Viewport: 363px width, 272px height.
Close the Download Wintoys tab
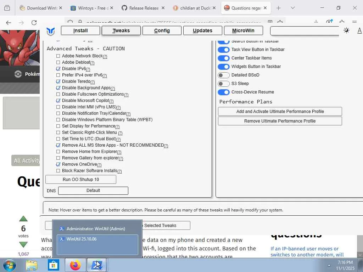point(60,8)
